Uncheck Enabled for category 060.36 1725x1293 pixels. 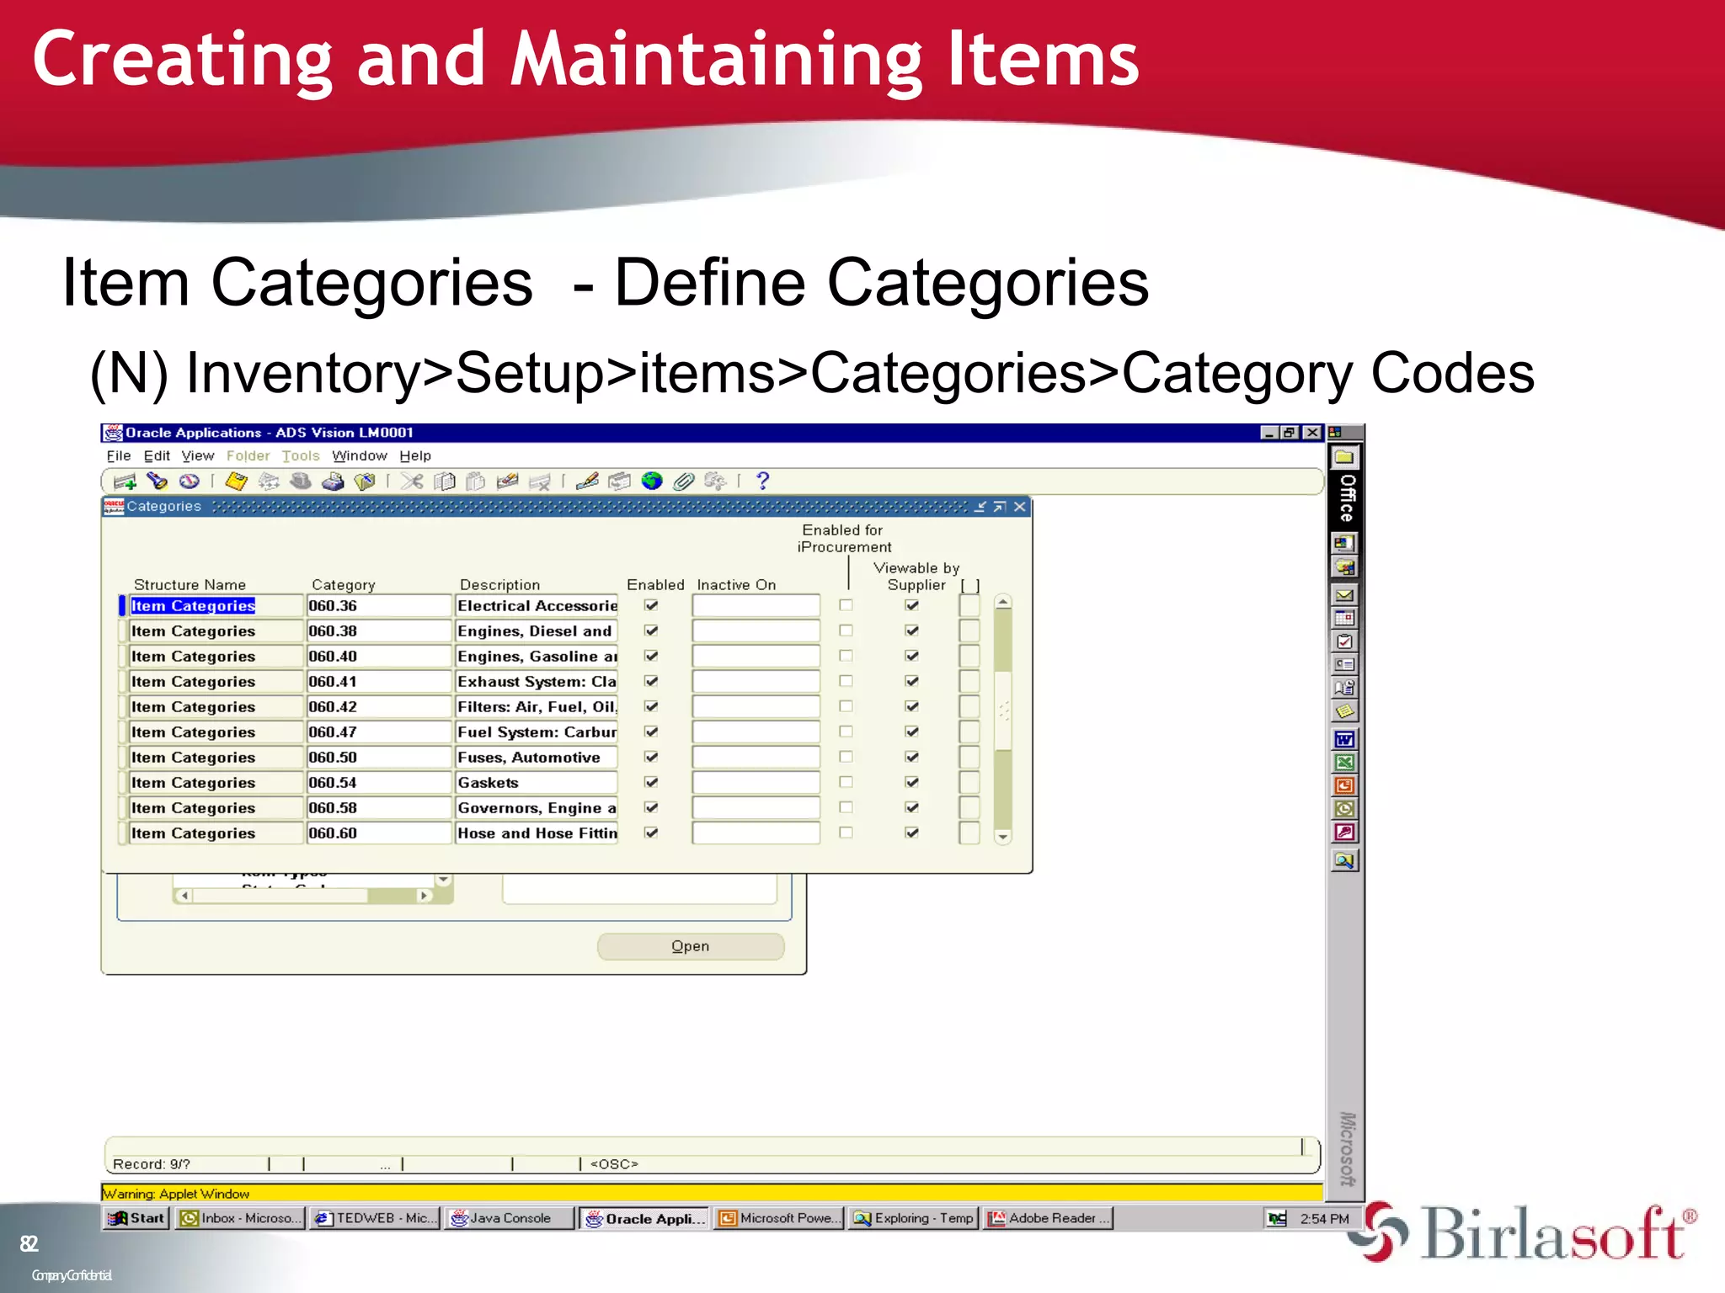point(651,605)
